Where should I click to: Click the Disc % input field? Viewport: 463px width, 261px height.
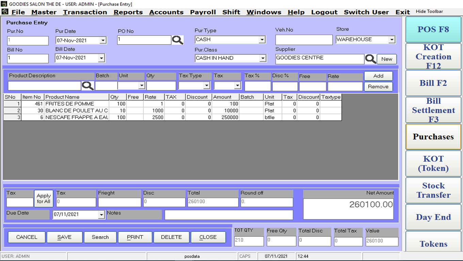click(x=285, y=86)
